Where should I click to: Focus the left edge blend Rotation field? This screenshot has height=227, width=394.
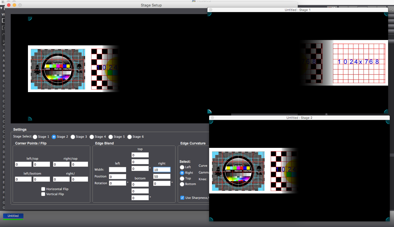pos(117,183)
